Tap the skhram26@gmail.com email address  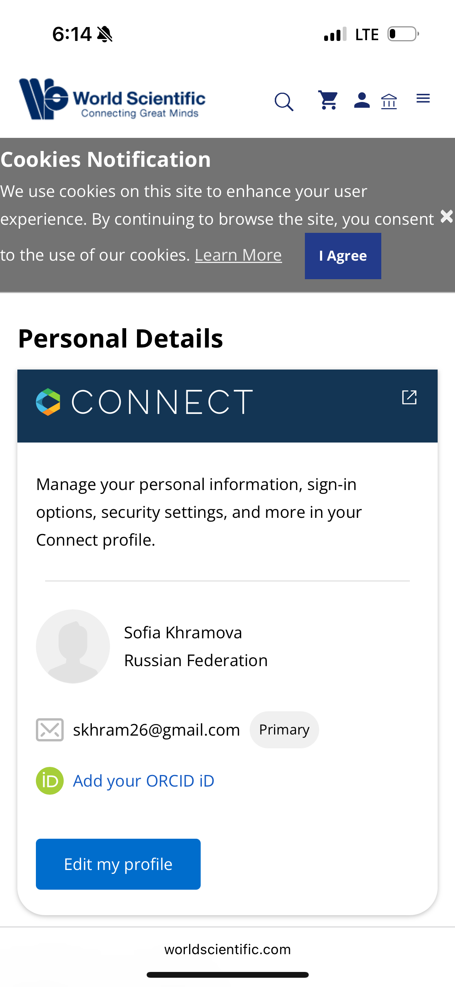pyautogui.click(x=156, y=730)
